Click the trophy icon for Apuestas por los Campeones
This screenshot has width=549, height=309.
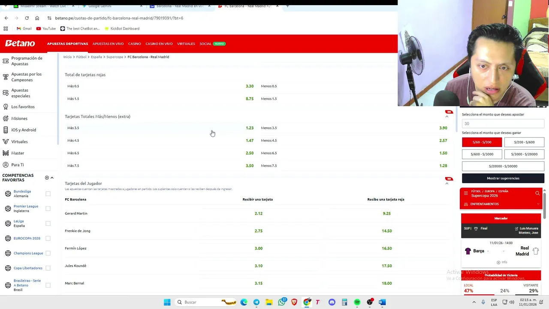click(6, 77)
